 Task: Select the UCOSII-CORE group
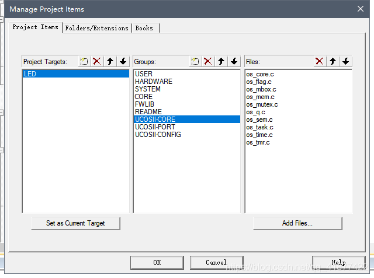(187, 119)
